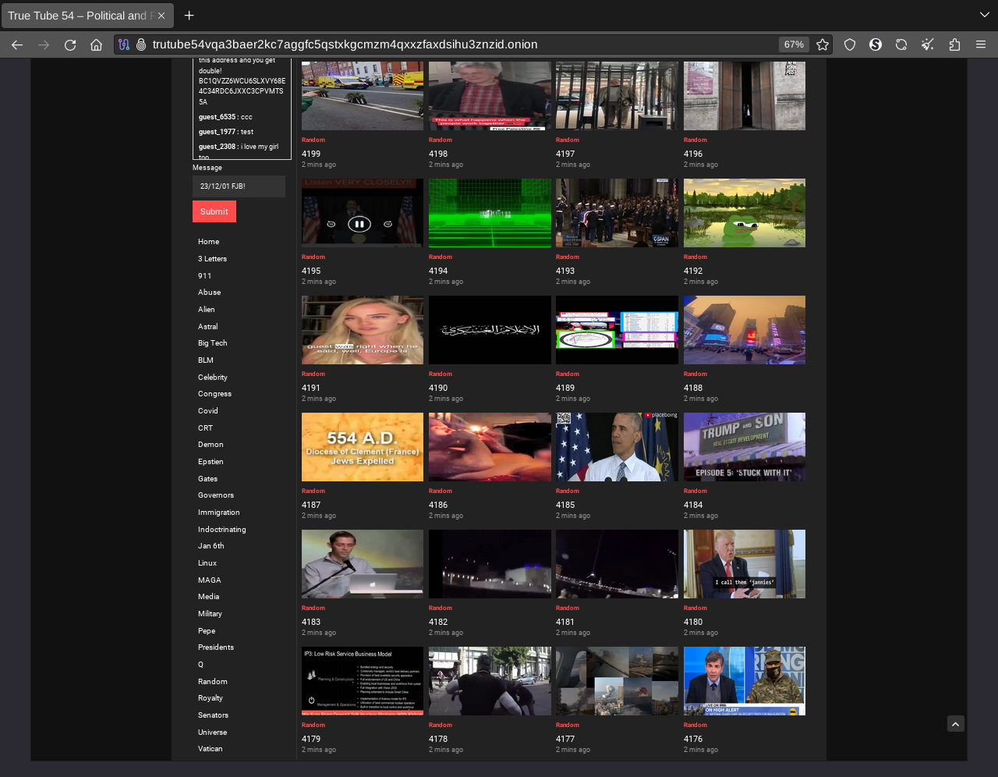Open the Universe category link
The height and width of the screenshot is (777, 998).
(x=213, y=733)
